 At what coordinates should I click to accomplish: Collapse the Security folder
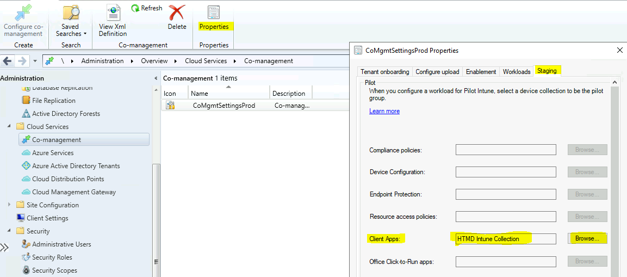(9, 231)
